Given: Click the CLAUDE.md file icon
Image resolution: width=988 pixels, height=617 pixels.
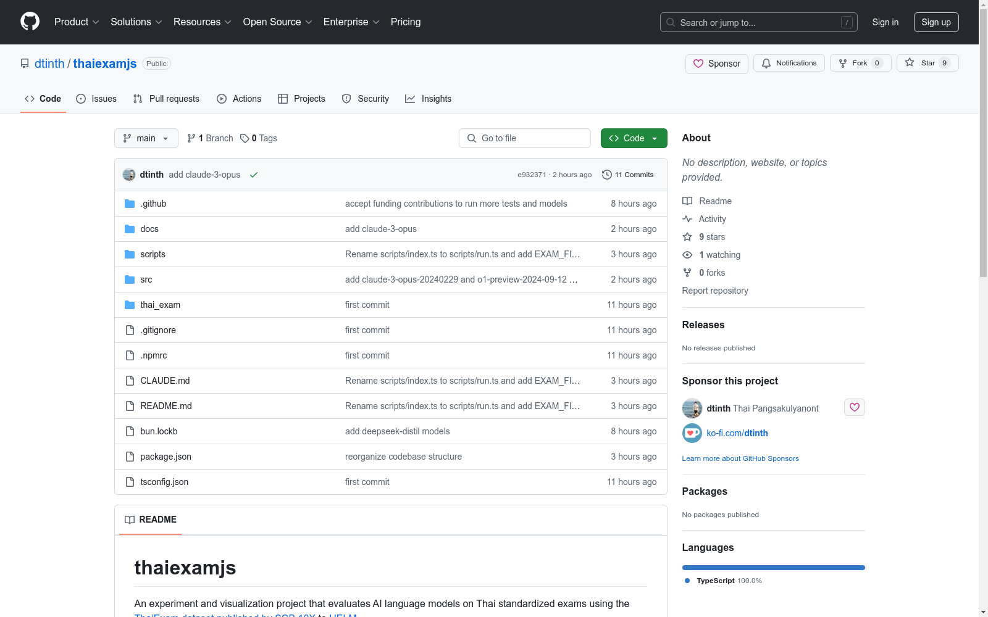Looking at the screenshot, I should [130, 381].
